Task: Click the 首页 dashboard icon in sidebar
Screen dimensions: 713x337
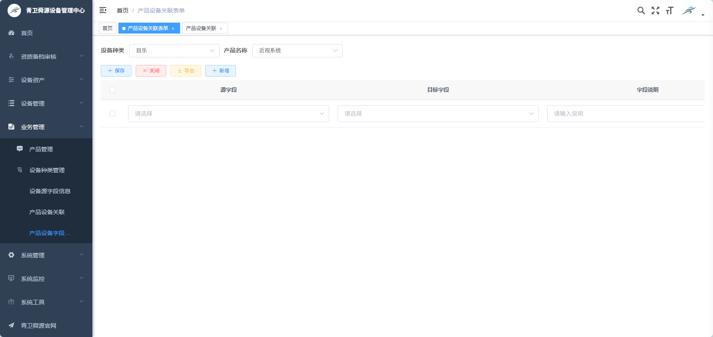Action: (x=11, y=33)
